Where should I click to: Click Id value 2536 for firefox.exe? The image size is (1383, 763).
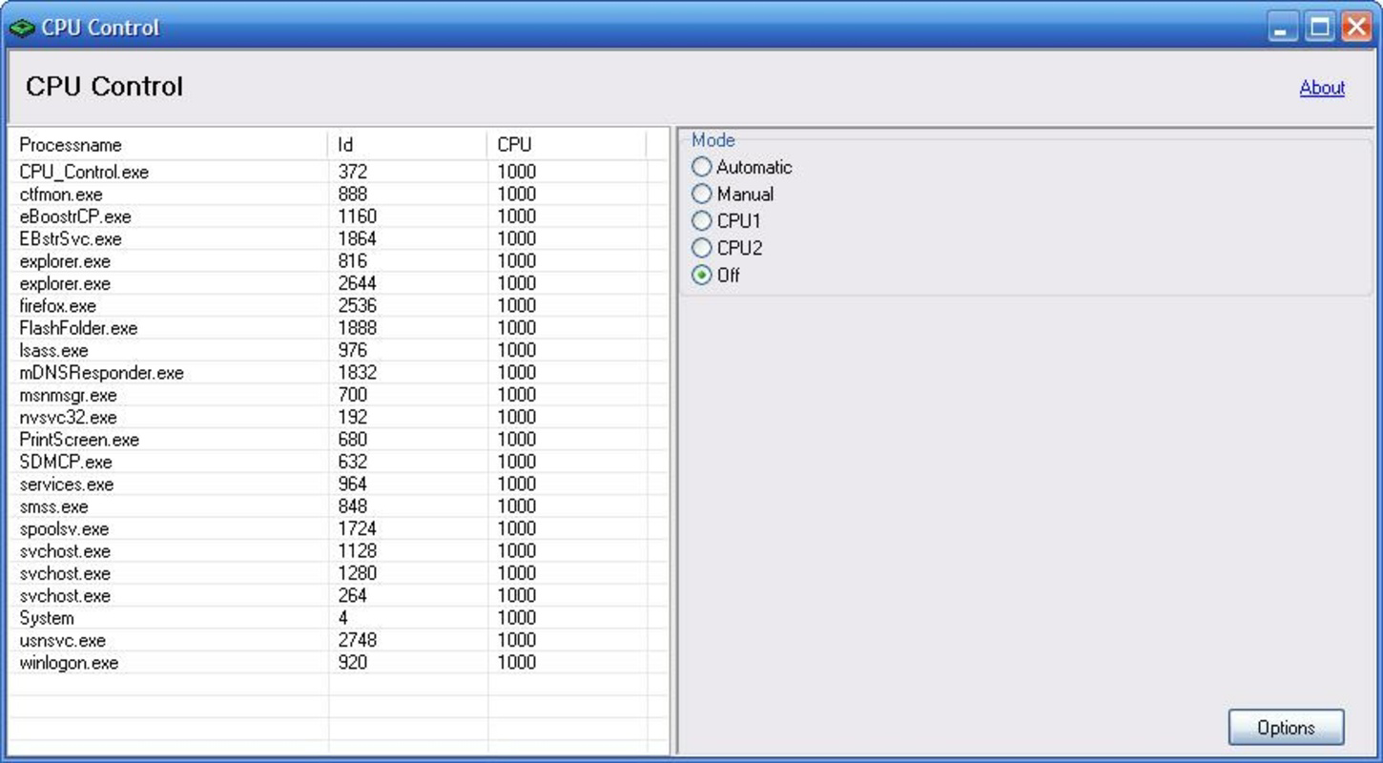click(358, 306)
